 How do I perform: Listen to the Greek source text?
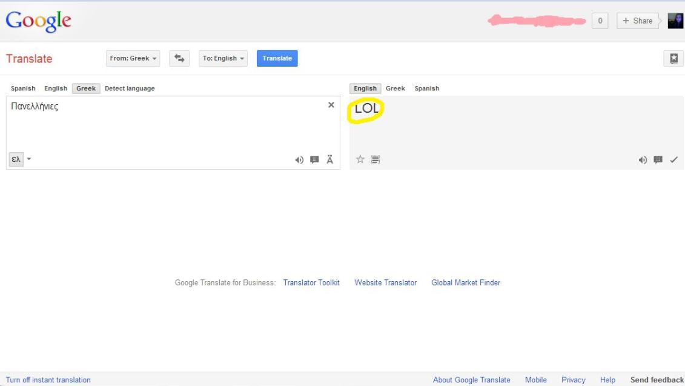[299, 160]
